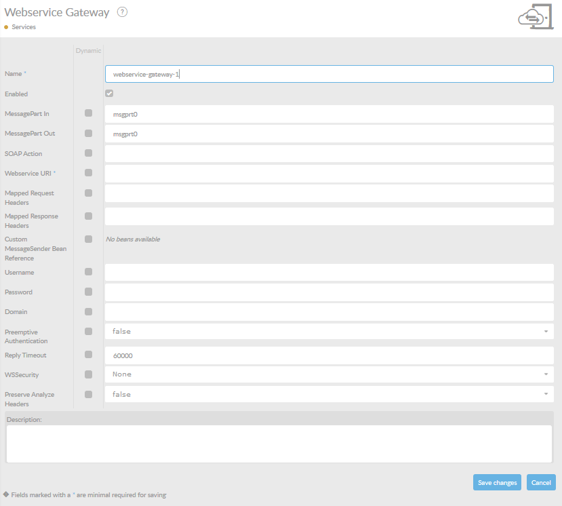Toggle Dynamic checkbox for MessagePart In

pyautogui.click(x=89, y=113)
